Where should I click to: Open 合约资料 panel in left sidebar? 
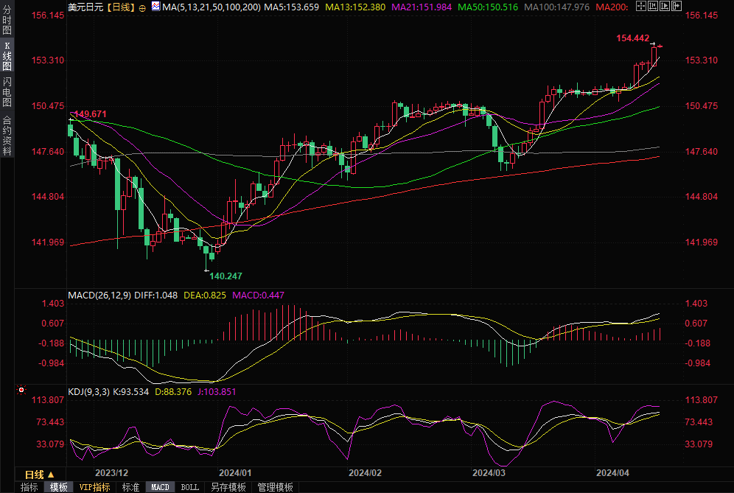7,135
